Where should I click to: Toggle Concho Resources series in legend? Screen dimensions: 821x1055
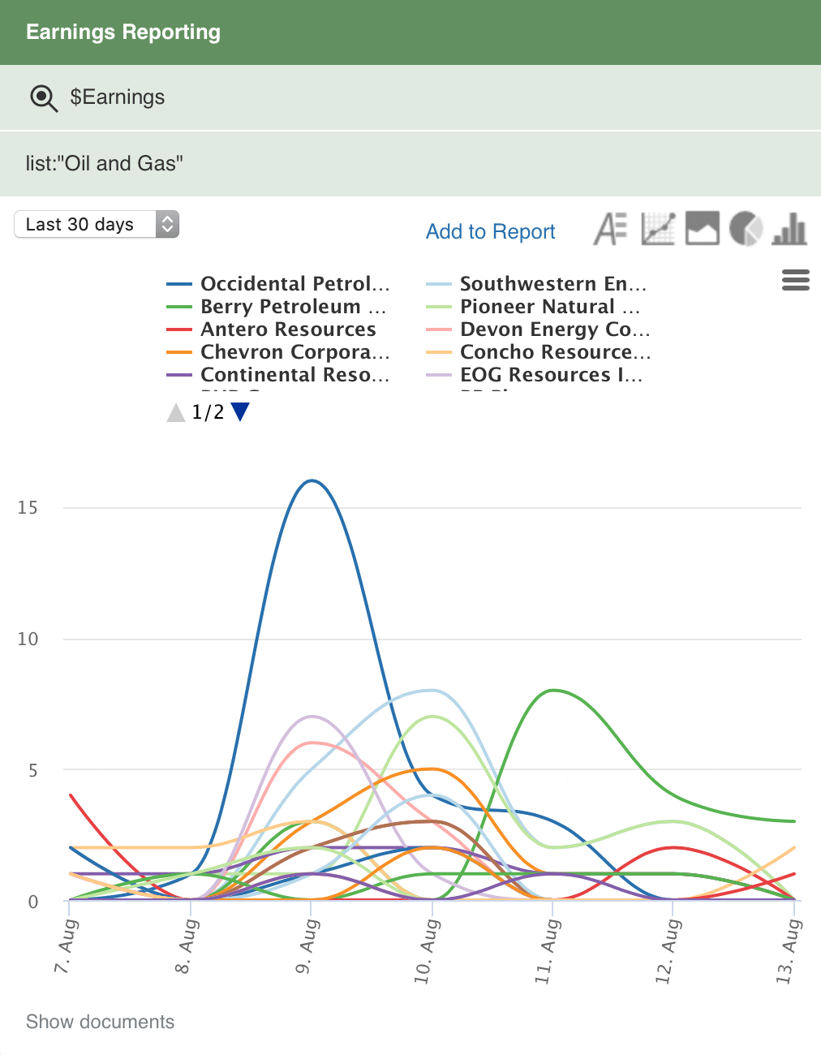point(539,352)
